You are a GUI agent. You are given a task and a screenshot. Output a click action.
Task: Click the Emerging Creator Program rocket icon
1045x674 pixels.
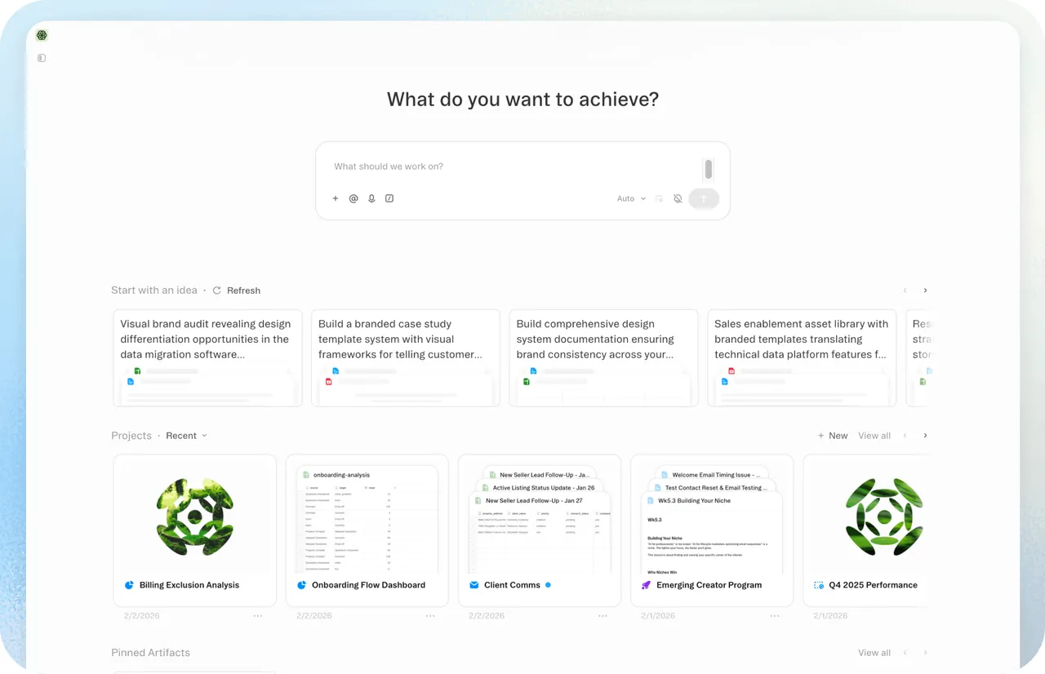point(647,585)
